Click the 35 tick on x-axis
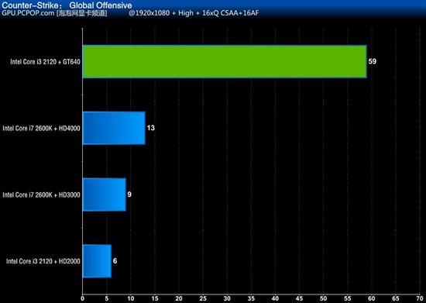This screenshot has width=426, height=303. [x=251, y=298]
